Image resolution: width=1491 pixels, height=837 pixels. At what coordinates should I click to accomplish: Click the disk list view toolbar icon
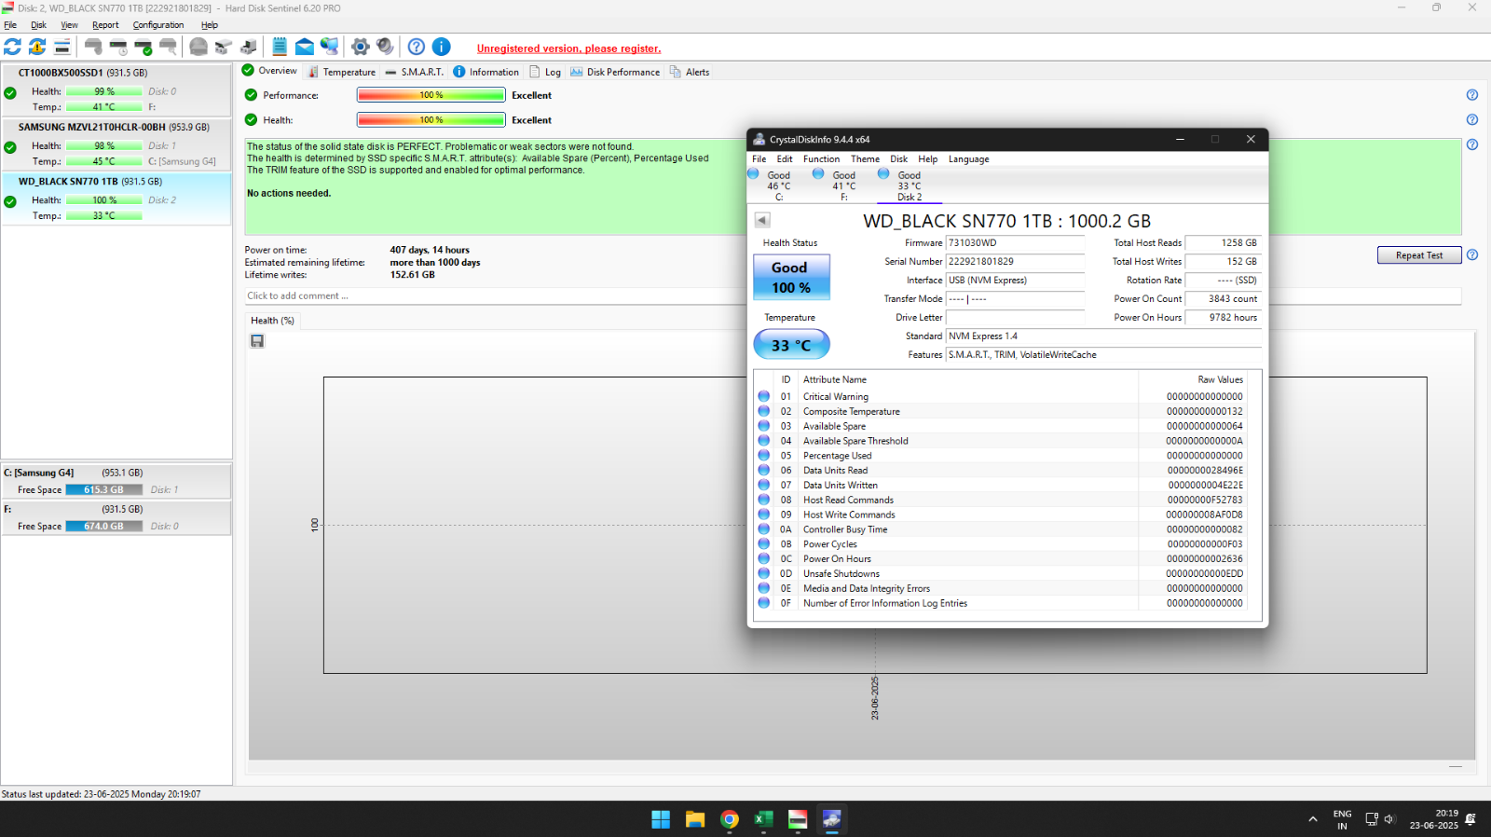click(x=62, y=47)
